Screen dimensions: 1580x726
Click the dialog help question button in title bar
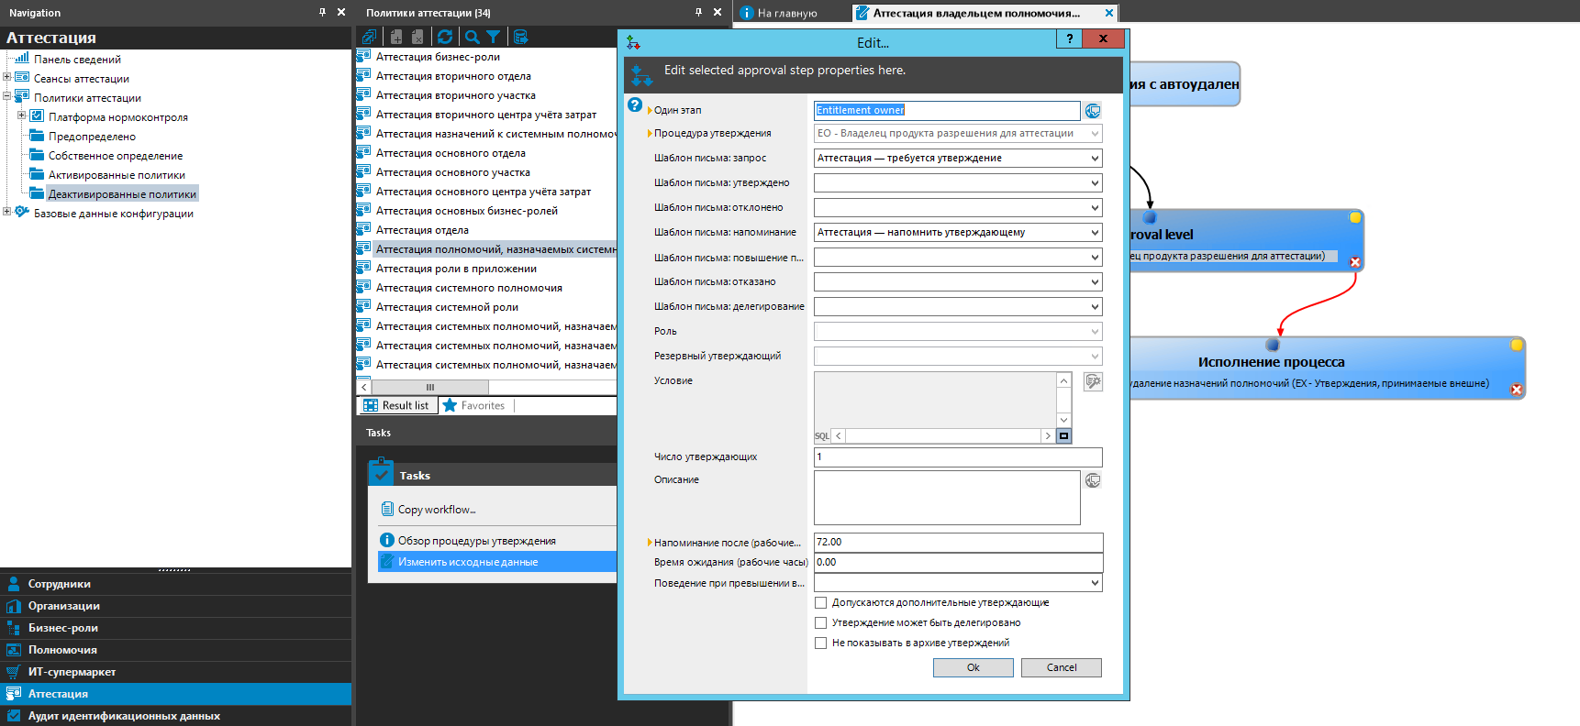(x=1069, y=38)
